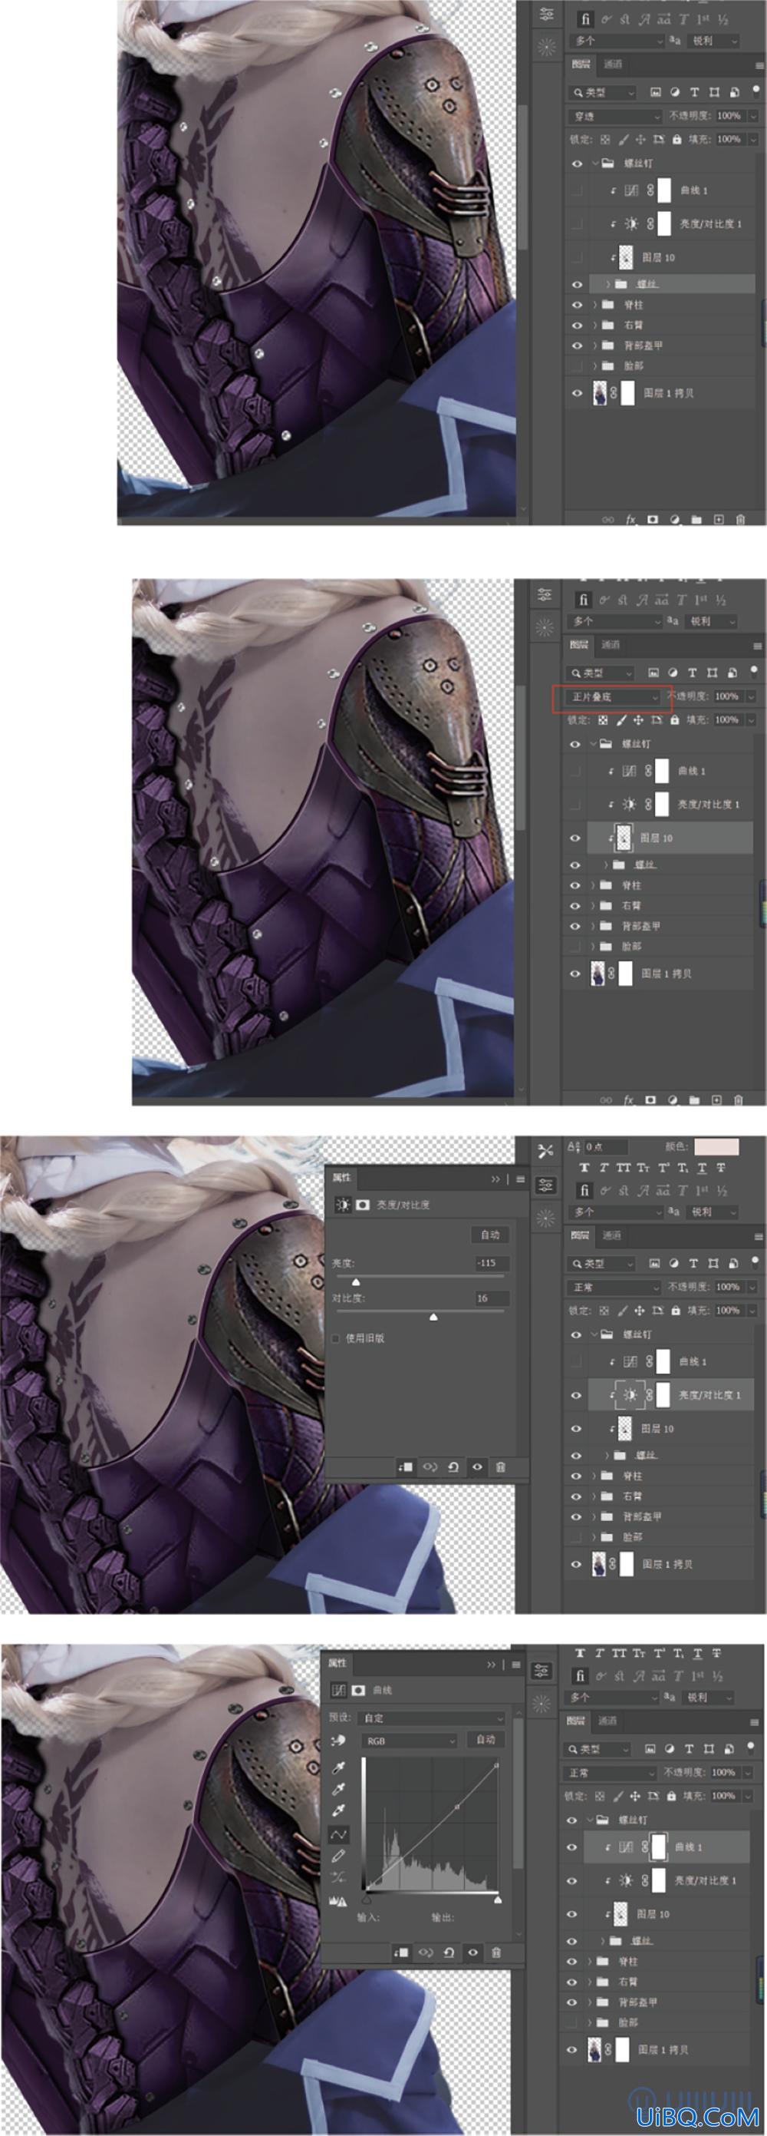Pick the white point eyedropper in Curves panel
This screenshot has height=2136, width=767.
point(338,1810)
